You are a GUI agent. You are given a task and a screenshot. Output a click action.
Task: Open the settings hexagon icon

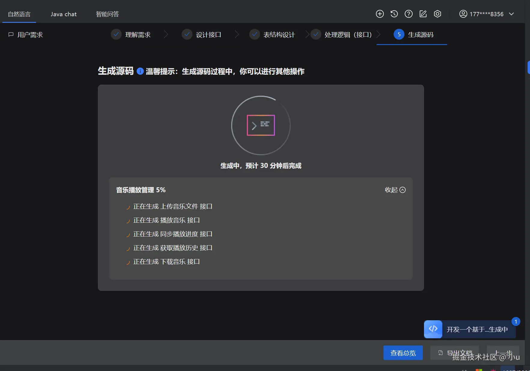pyautogui.click(x=437, y=14)
